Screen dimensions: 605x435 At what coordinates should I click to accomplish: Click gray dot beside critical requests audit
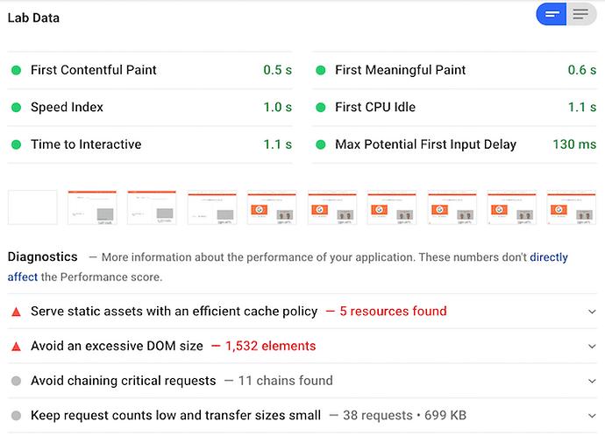pyautogui.click(x=16, y=381)
